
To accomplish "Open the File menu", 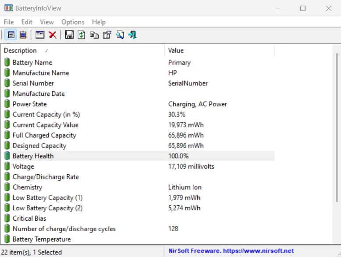I will [x=9, y=22].
